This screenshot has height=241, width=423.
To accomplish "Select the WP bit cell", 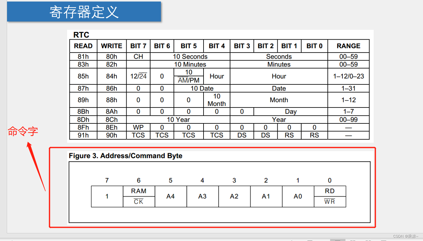I will (x=138, y=127).
